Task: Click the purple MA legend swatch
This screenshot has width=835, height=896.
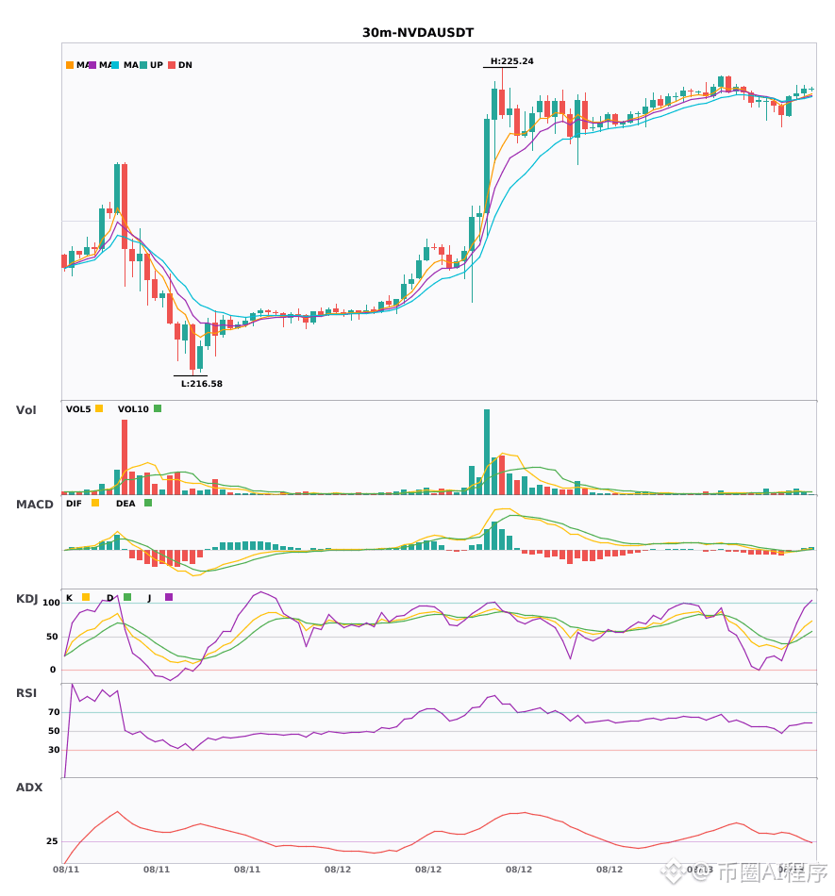Action: [92, 65]
